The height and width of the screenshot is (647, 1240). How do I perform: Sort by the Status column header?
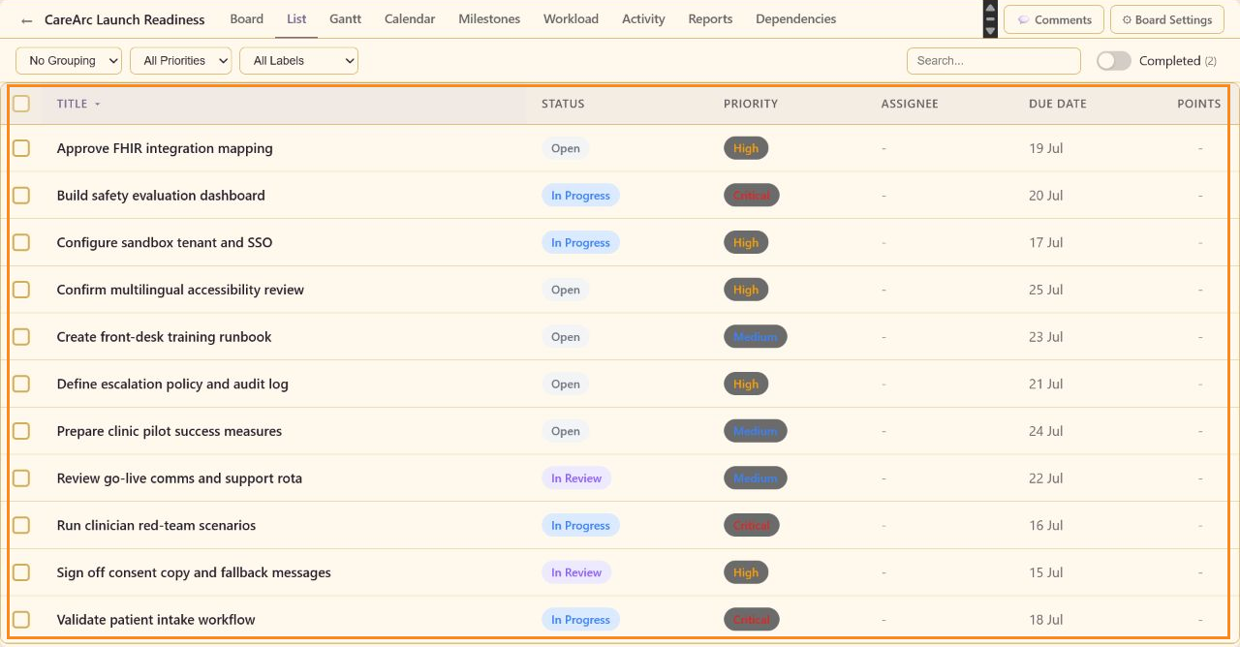tap(563, 104)
